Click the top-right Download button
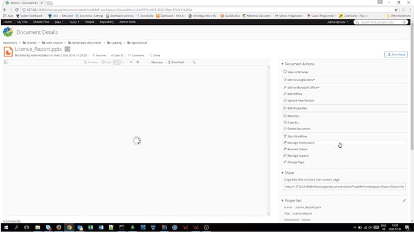 (396, 55)
